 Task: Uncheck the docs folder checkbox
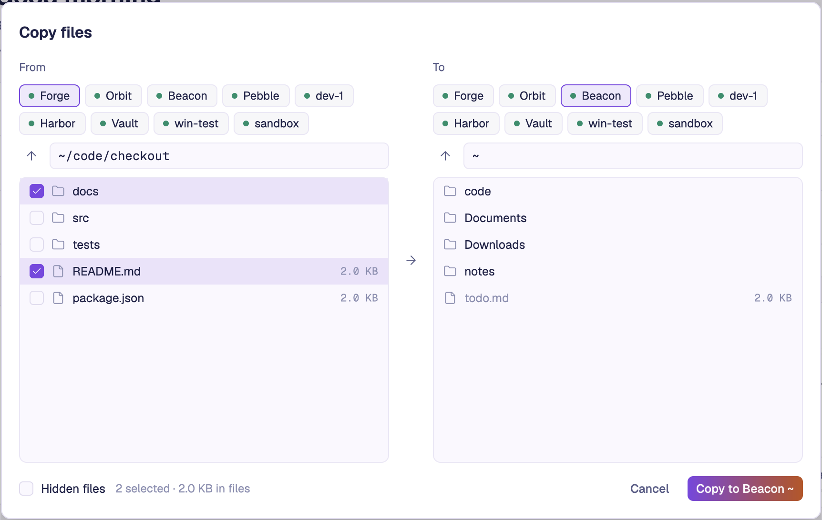tap(37, 191)
